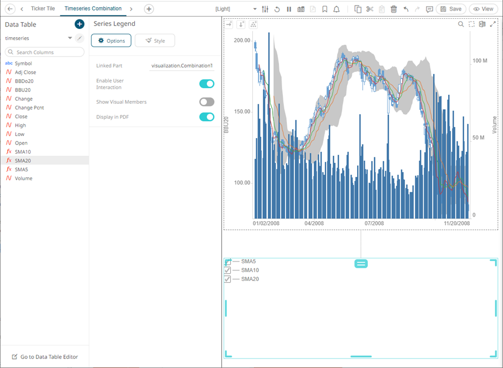The height and width of the screenshot is (368, 503).
Task: Delete the selected part with the trash icon
Action: click(394, 9)
